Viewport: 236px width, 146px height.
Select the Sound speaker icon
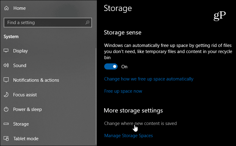pyautogui.click(x=6, y=65)
